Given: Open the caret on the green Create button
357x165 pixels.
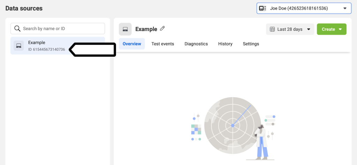Looking at the screenshot, I should (x=341, y=29).
